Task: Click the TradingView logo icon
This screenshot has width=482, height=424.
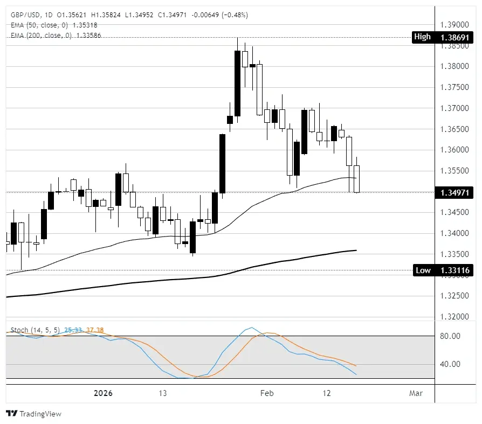Action: point(11,413)
